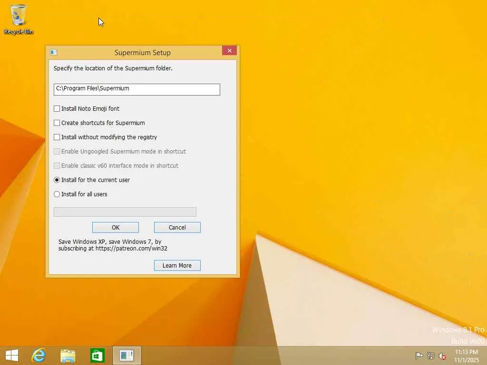Image resolution: width=487 pixels, height=365 pixels.
Task: Open File Explorer from the taskbar
Action: pyautogui.click(x=68, y=355)
